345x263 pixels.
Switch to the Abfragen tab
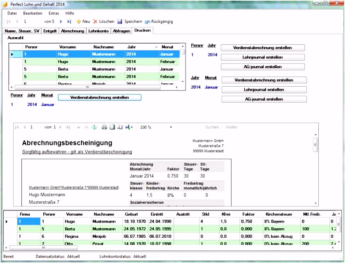[x=122, y=31]
